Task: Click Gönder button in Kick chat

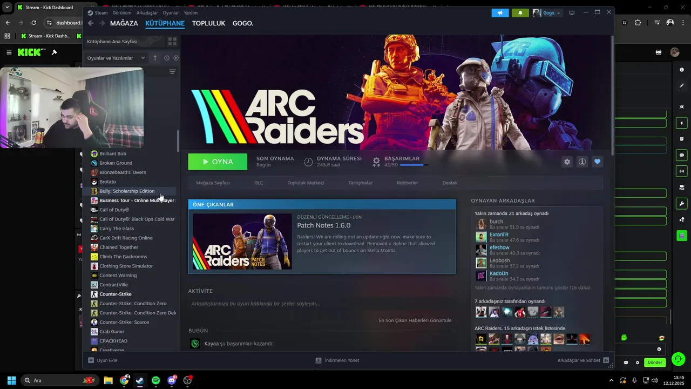Action: point(655,363)
